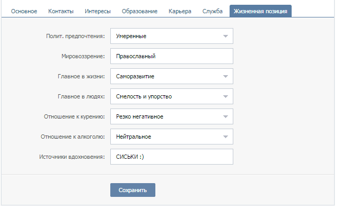Go to the Образование tab

[x=139, y=11]
